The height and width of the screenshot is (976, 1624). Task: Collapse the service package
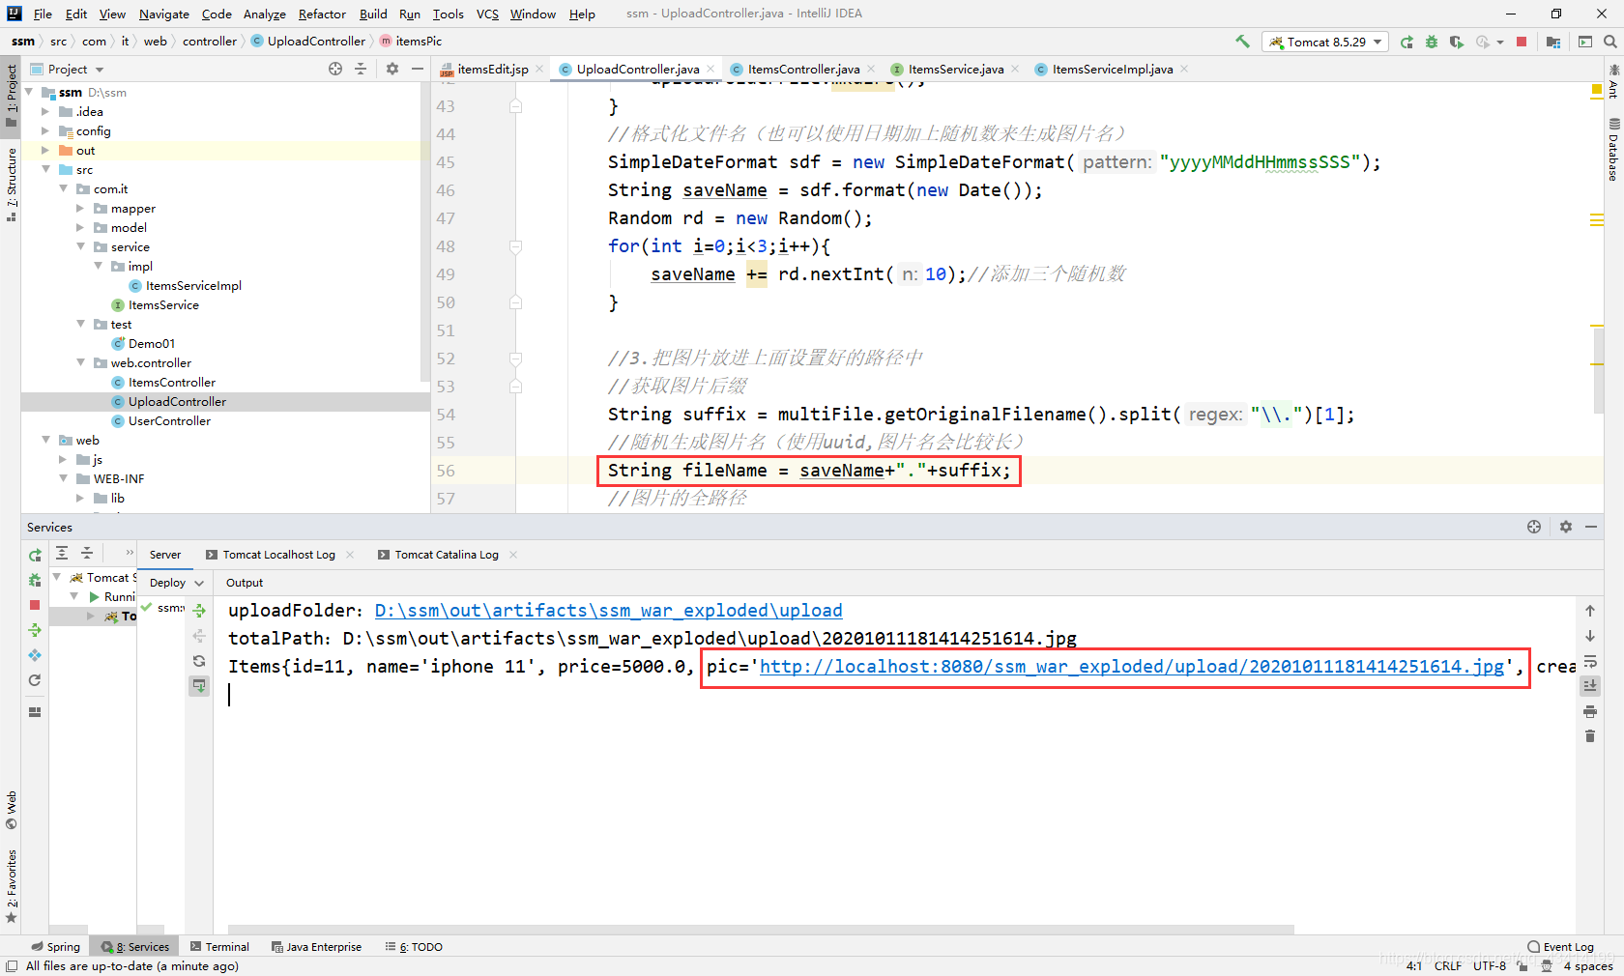click(80, 247)
